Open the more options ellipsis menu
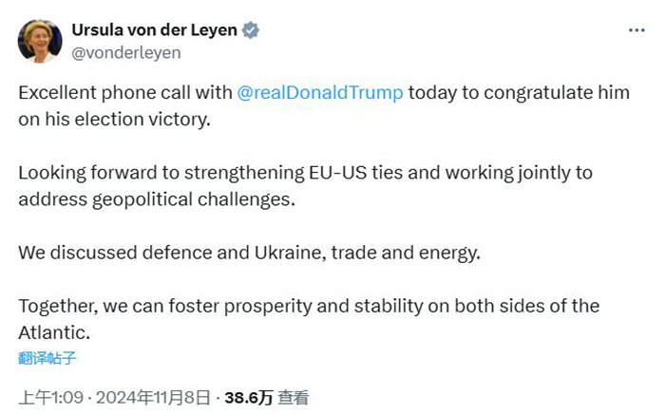Image resolution: width=665 pixels, height=414 pixels. click(636, 30)
